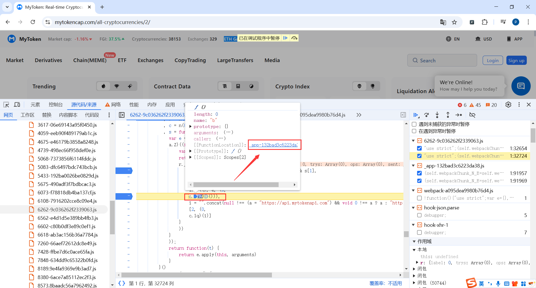Uncheck breakpoint at 1:91957
Image resolution: width=536 pixels, height=288 pixels.
[419, 173]
